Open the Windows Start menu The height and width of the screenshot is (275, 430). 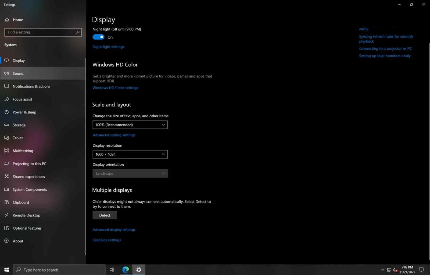point(6,270)
